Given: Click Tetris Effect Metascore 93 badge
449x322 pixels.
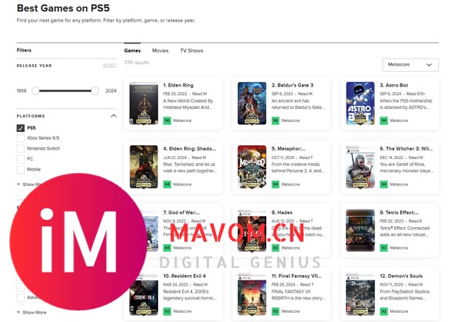Looking at the screenshot, I should (x=384, y=248).
